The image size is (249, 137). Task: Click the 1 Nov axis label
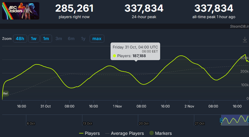[117, 106]
